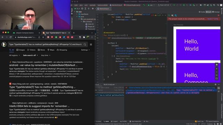Screen dimensions: 223x125
Task: Switch editor to Code view
Action: (x=202, y=12)
